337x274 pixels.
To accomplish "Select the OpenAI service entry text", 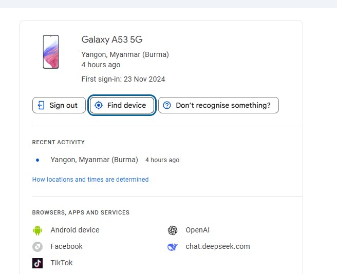I will click(x=198, y=230).
